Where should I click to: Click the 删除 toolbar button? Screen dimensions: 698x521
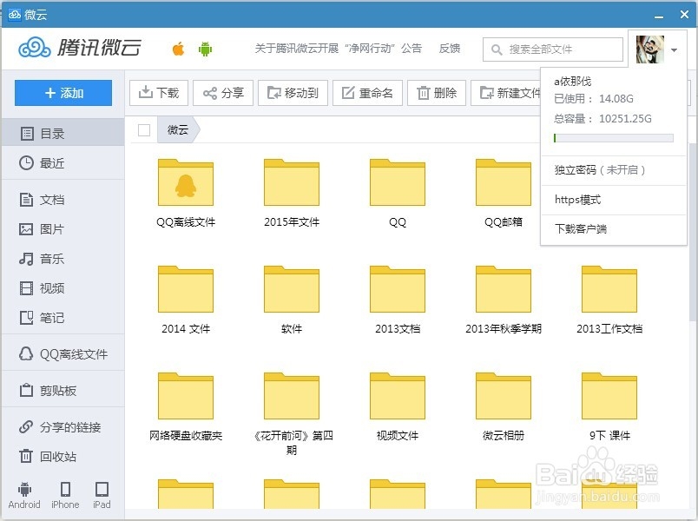437,93
